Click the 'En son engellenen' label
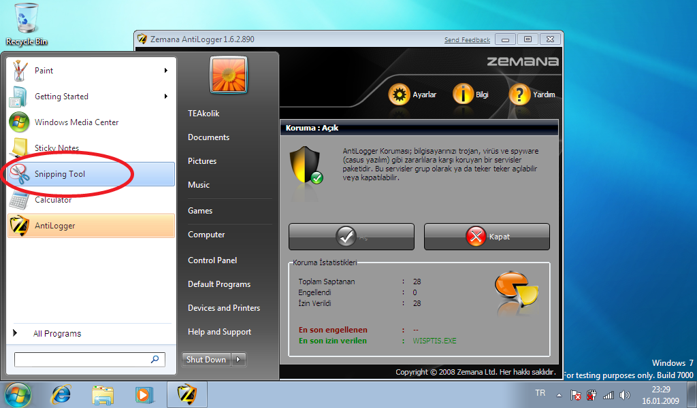Screen dimensions: 697x408 tap(333, 330)
